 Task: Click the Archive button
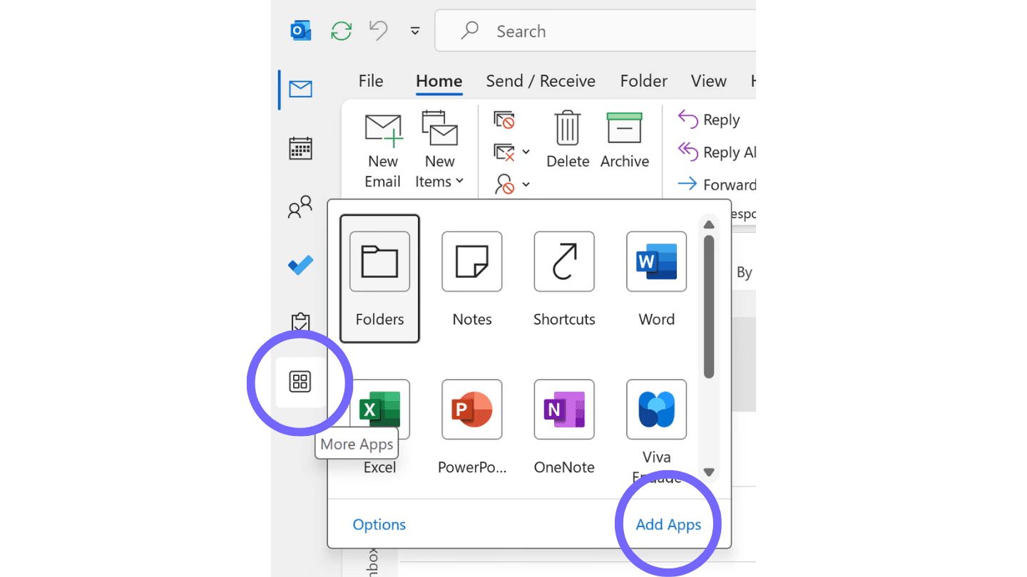pyautogui.click(x=625, y=140)
